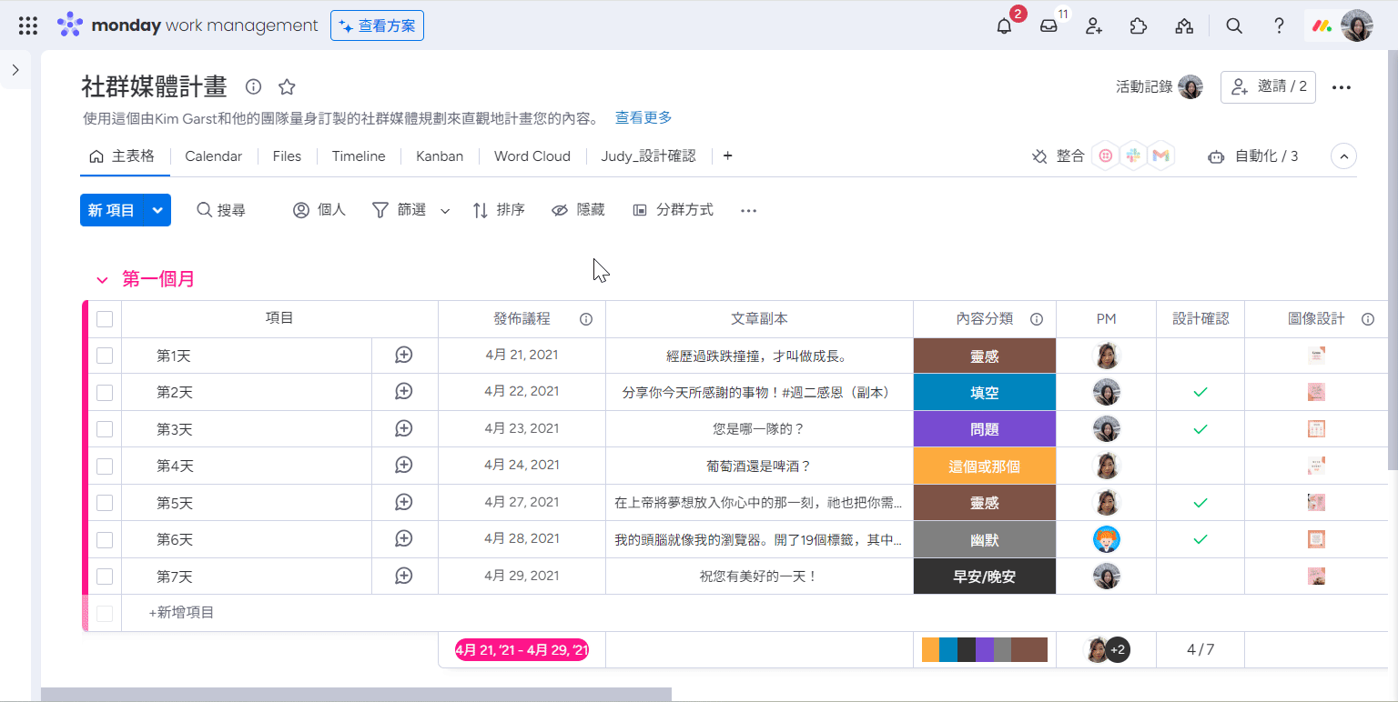Screen dimensions: 1398x702
Task: Show info for 內容分類 column
Action: (x=1036, y=319)
